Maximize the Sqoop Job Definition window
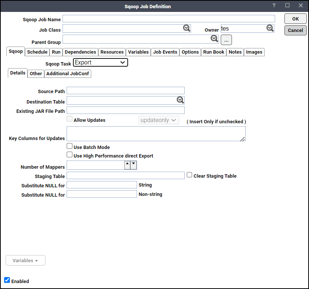This screenshot has width=309, height=289. 287,6
